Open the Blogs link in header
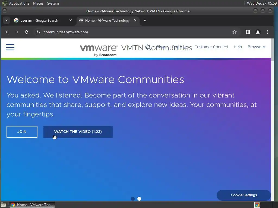Image resolution: width=278 pixels, height=208 pixels. click(161, 47)
